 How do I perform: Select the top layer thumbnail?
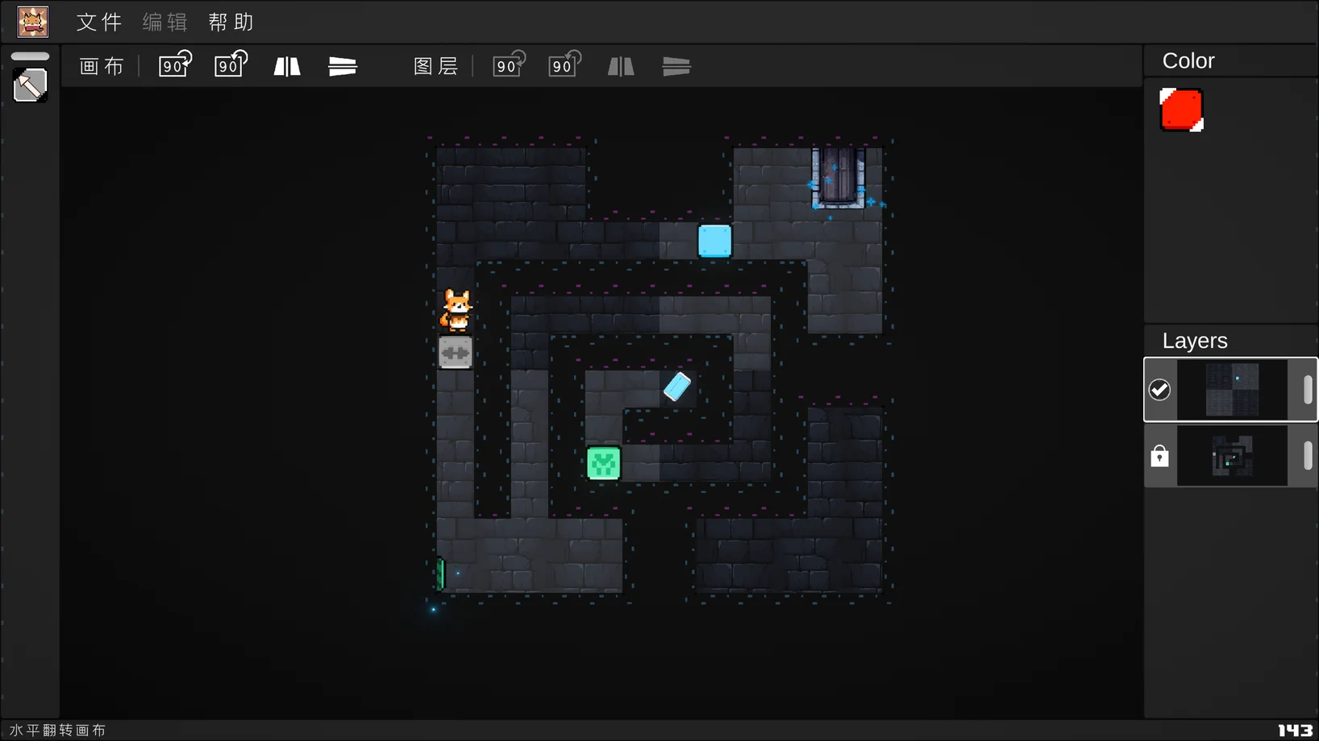point(1232,390)
